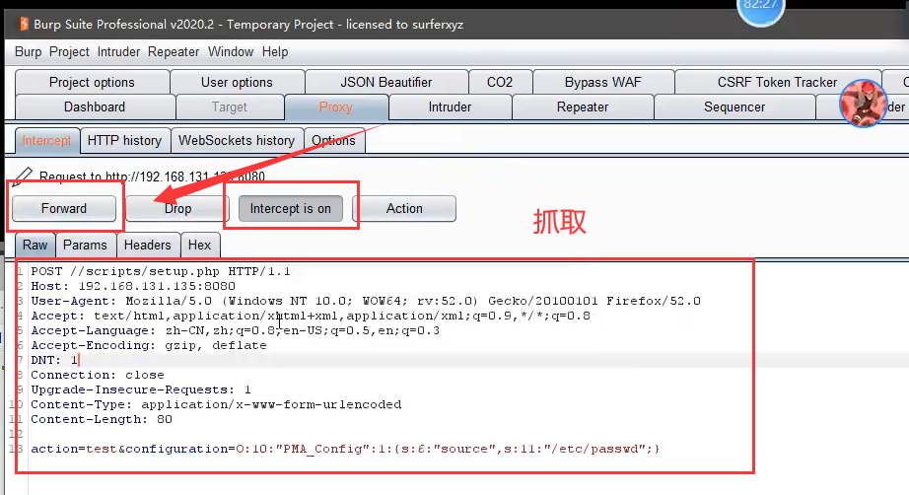Click the Content-Type header line
The image size is (909, 495).
click(216, 404)
